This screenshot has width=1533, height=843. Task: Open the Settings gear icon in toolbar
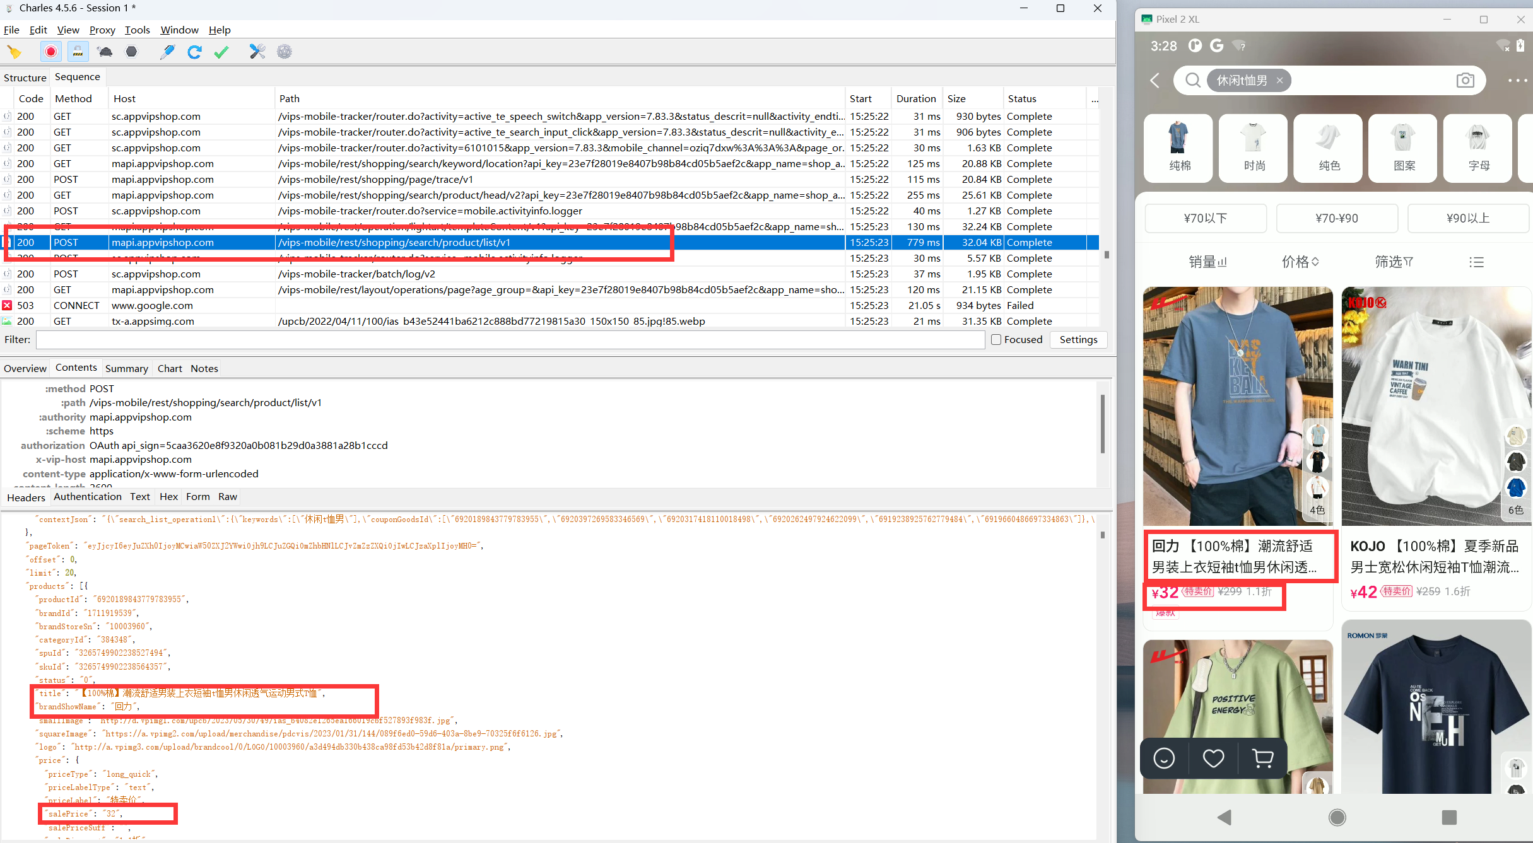(x=285, y=52)
